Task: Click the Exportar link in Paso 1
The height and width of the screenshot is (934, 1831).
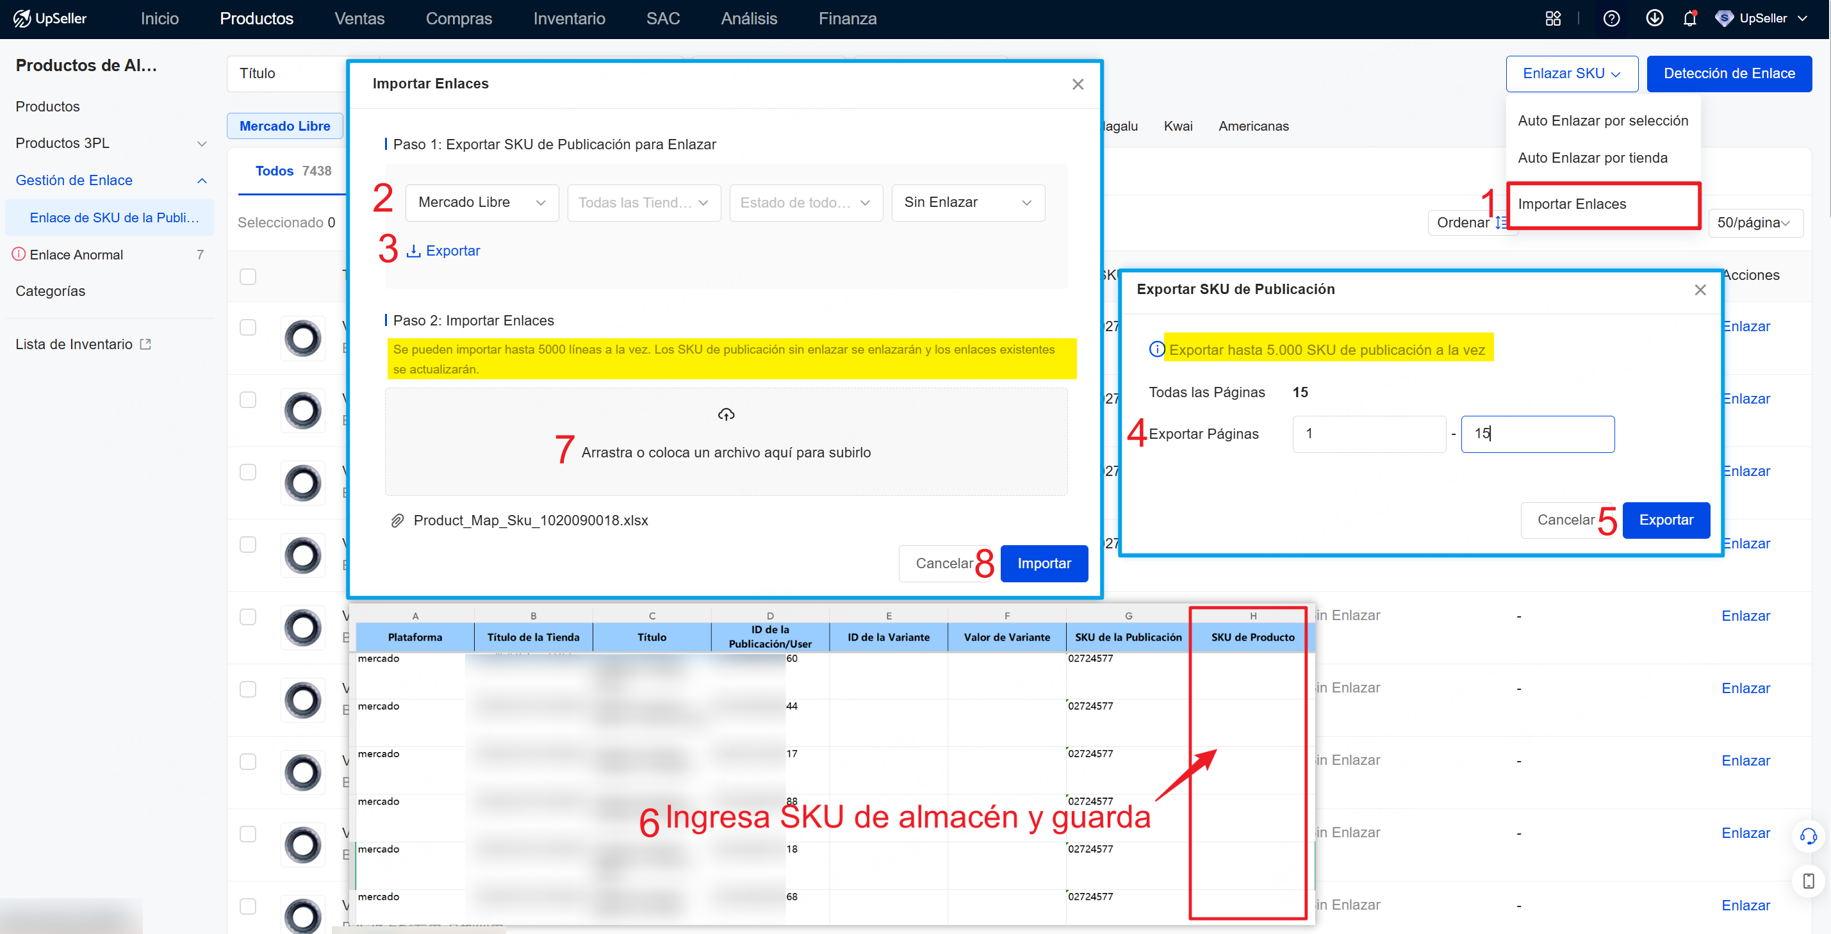Action: point(443,250)
